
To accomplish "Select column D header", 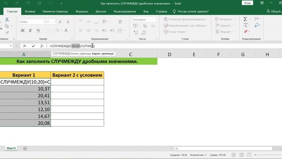I will tap(170, 54).
